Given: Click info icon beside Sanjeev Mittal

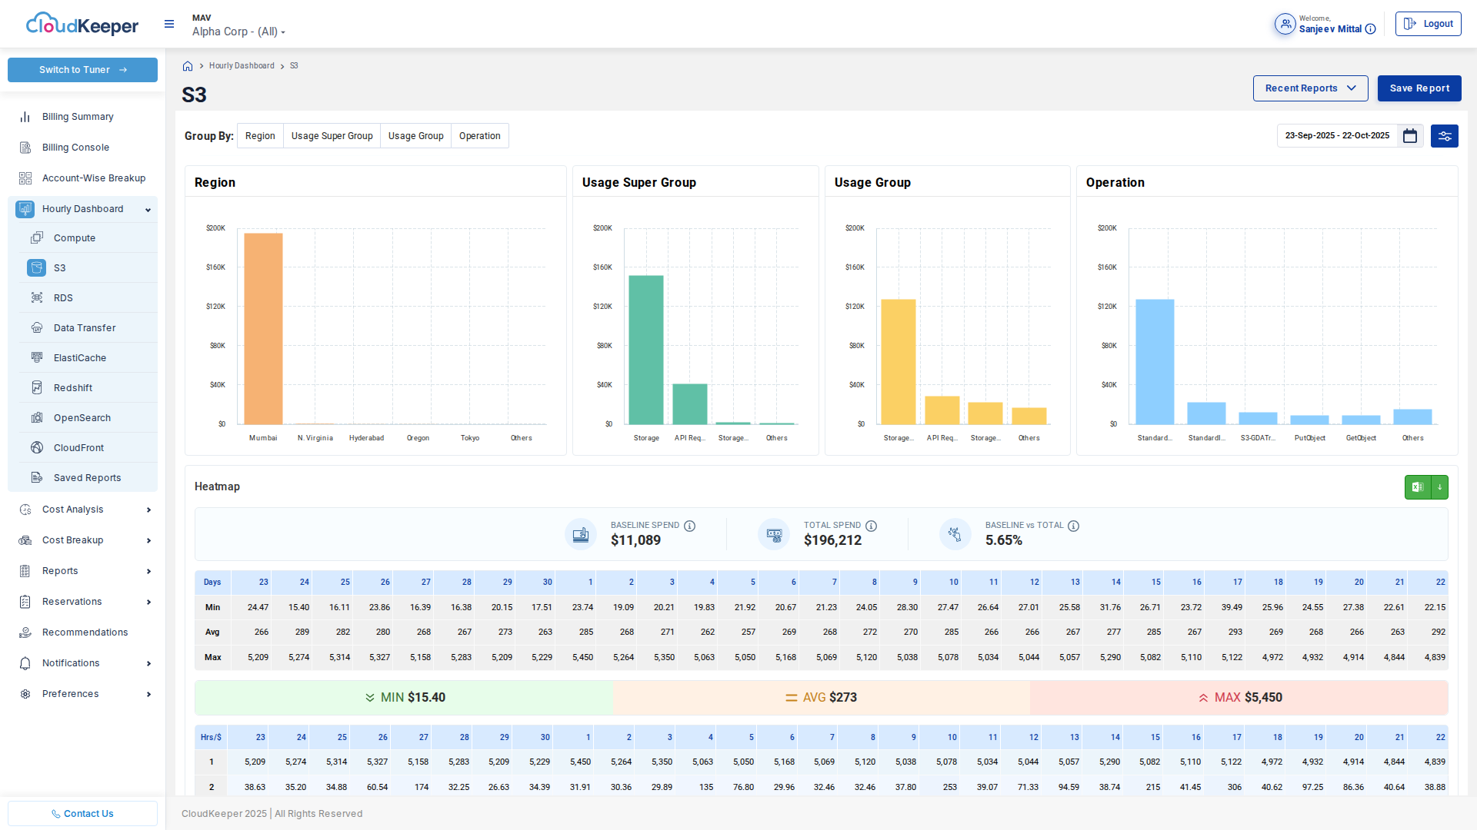Looking at the screenshot, I should point(1371,29).
